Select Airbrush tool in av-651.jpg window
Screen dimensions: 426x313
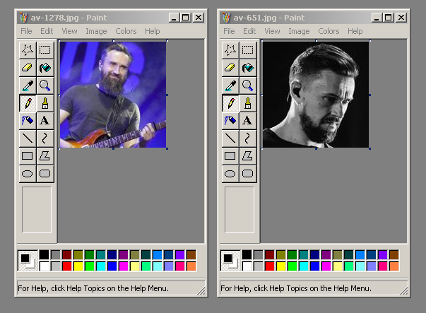coord(230,121)
